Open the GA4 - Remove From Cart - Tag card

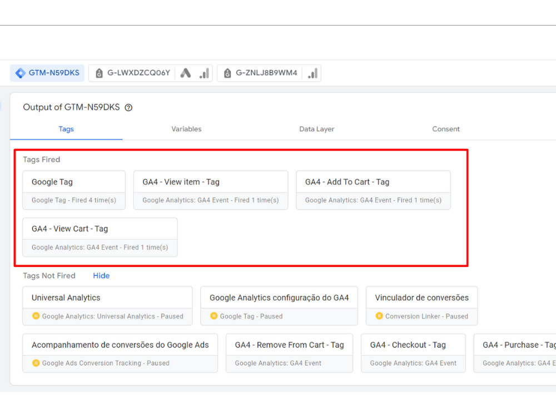click(x=289, y=353)
